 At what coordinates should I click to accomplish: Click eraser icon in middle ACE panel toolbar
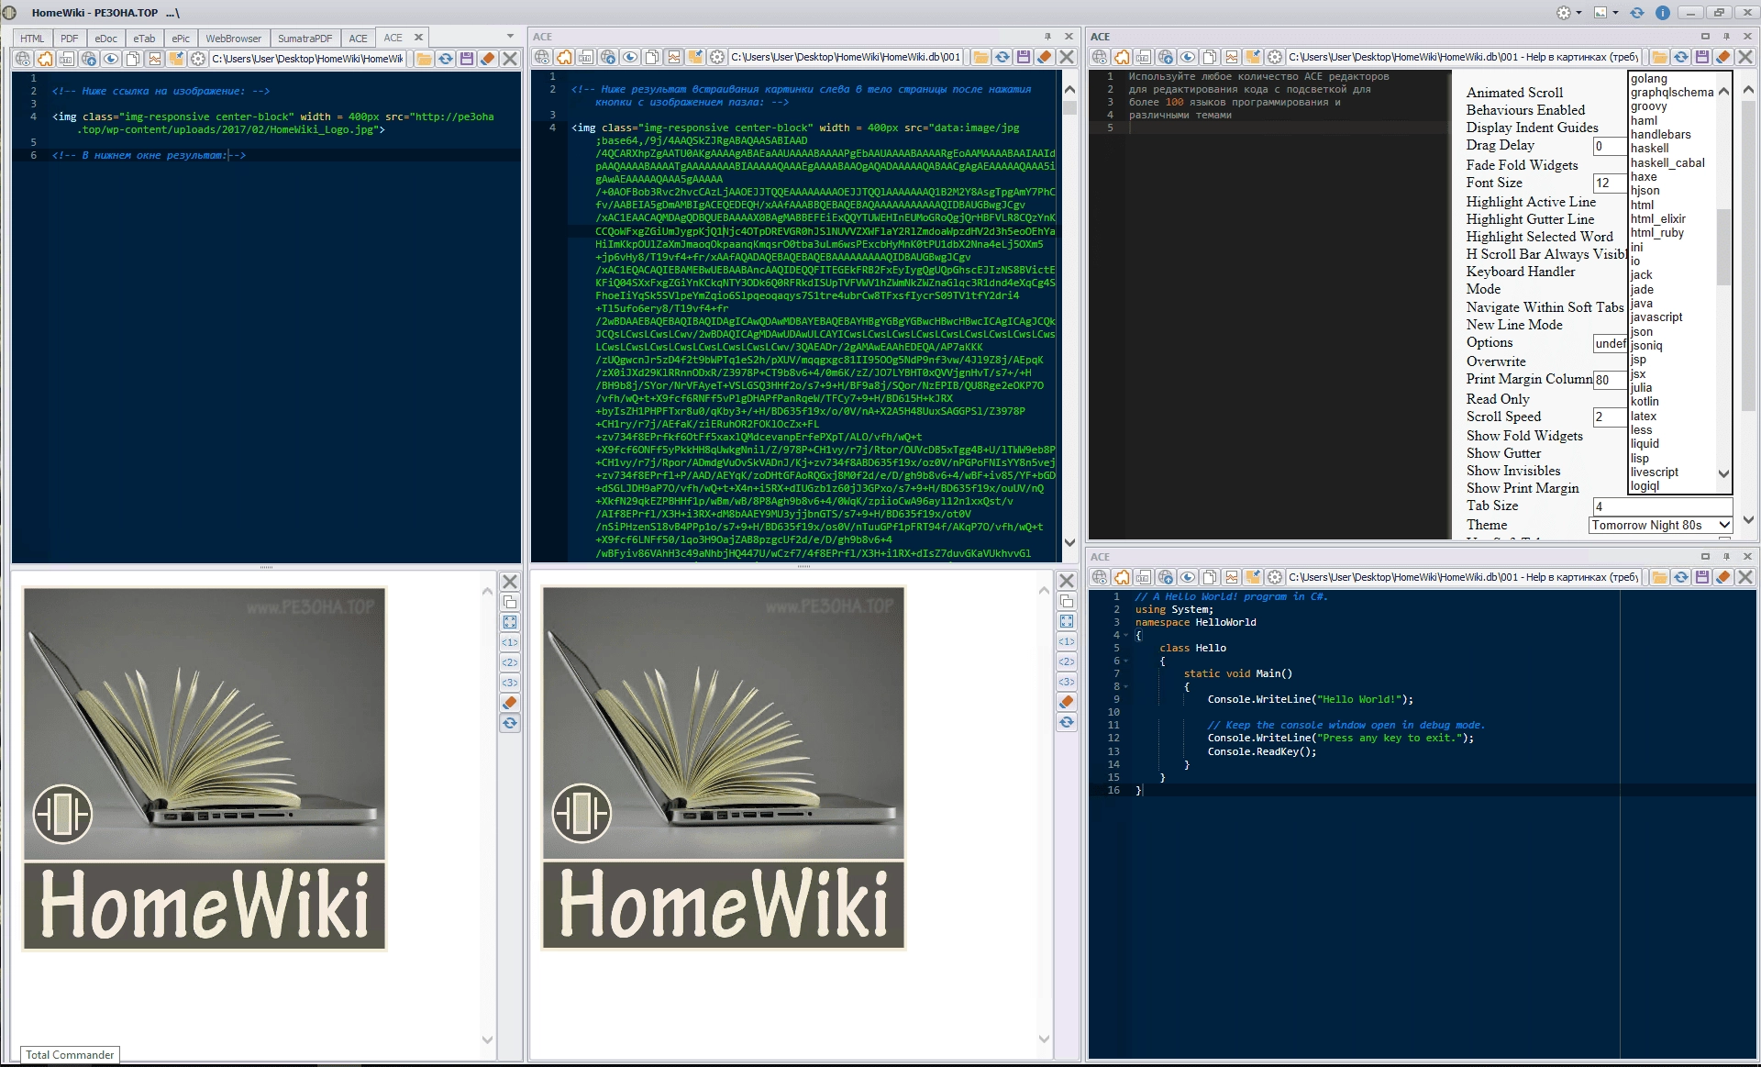coord(1045,57)
